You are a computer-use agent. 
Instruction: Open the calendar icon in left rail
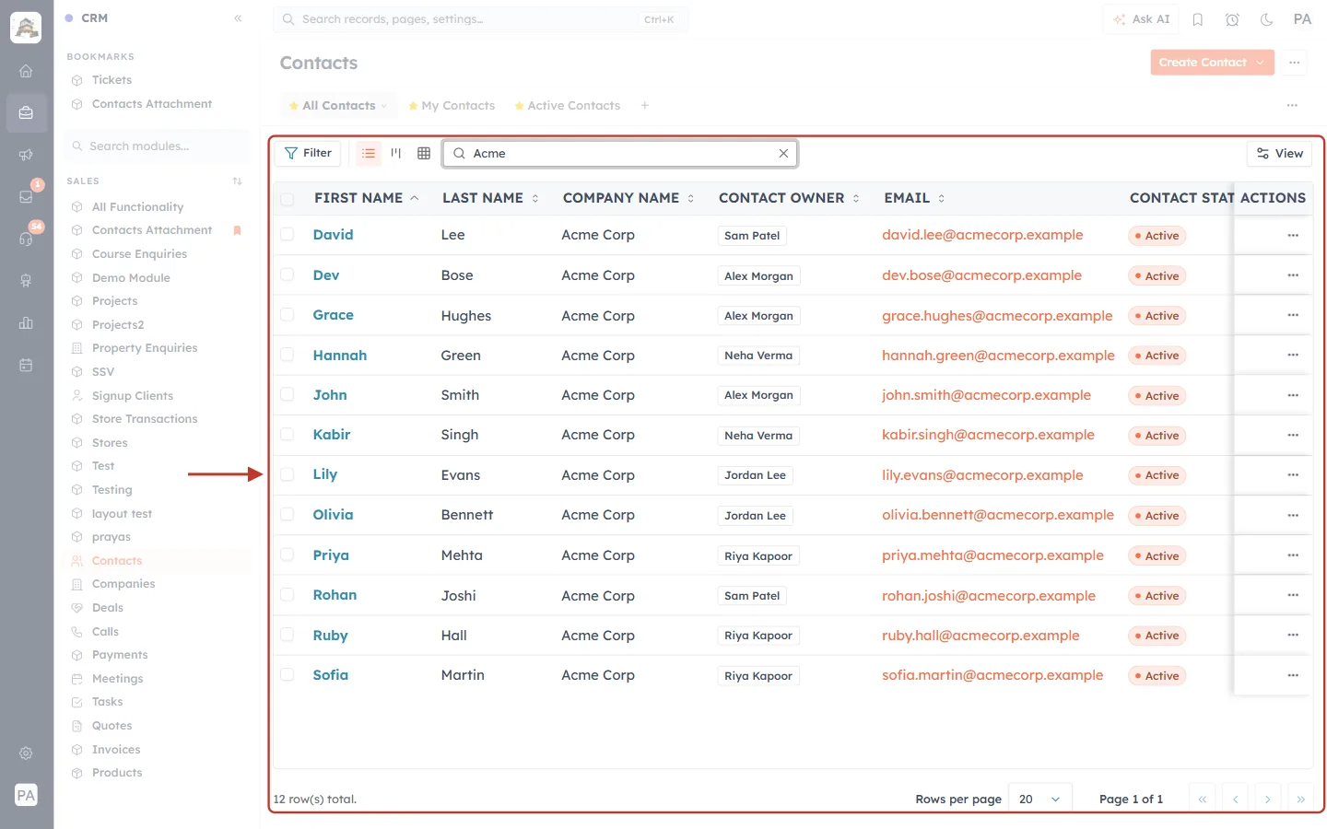(26, 365)
